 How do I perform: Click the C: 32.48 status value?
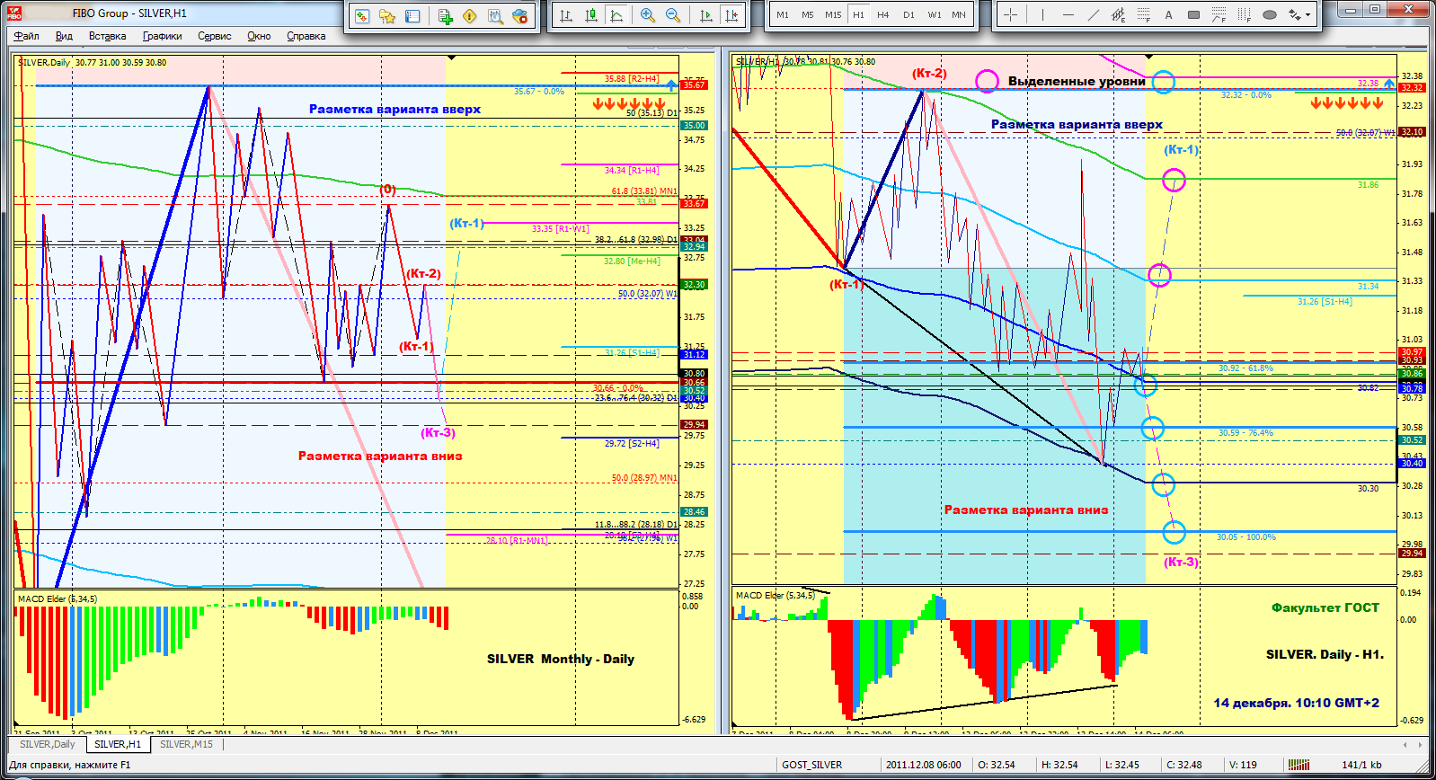pyautogui.click(x=1184, y=765)
